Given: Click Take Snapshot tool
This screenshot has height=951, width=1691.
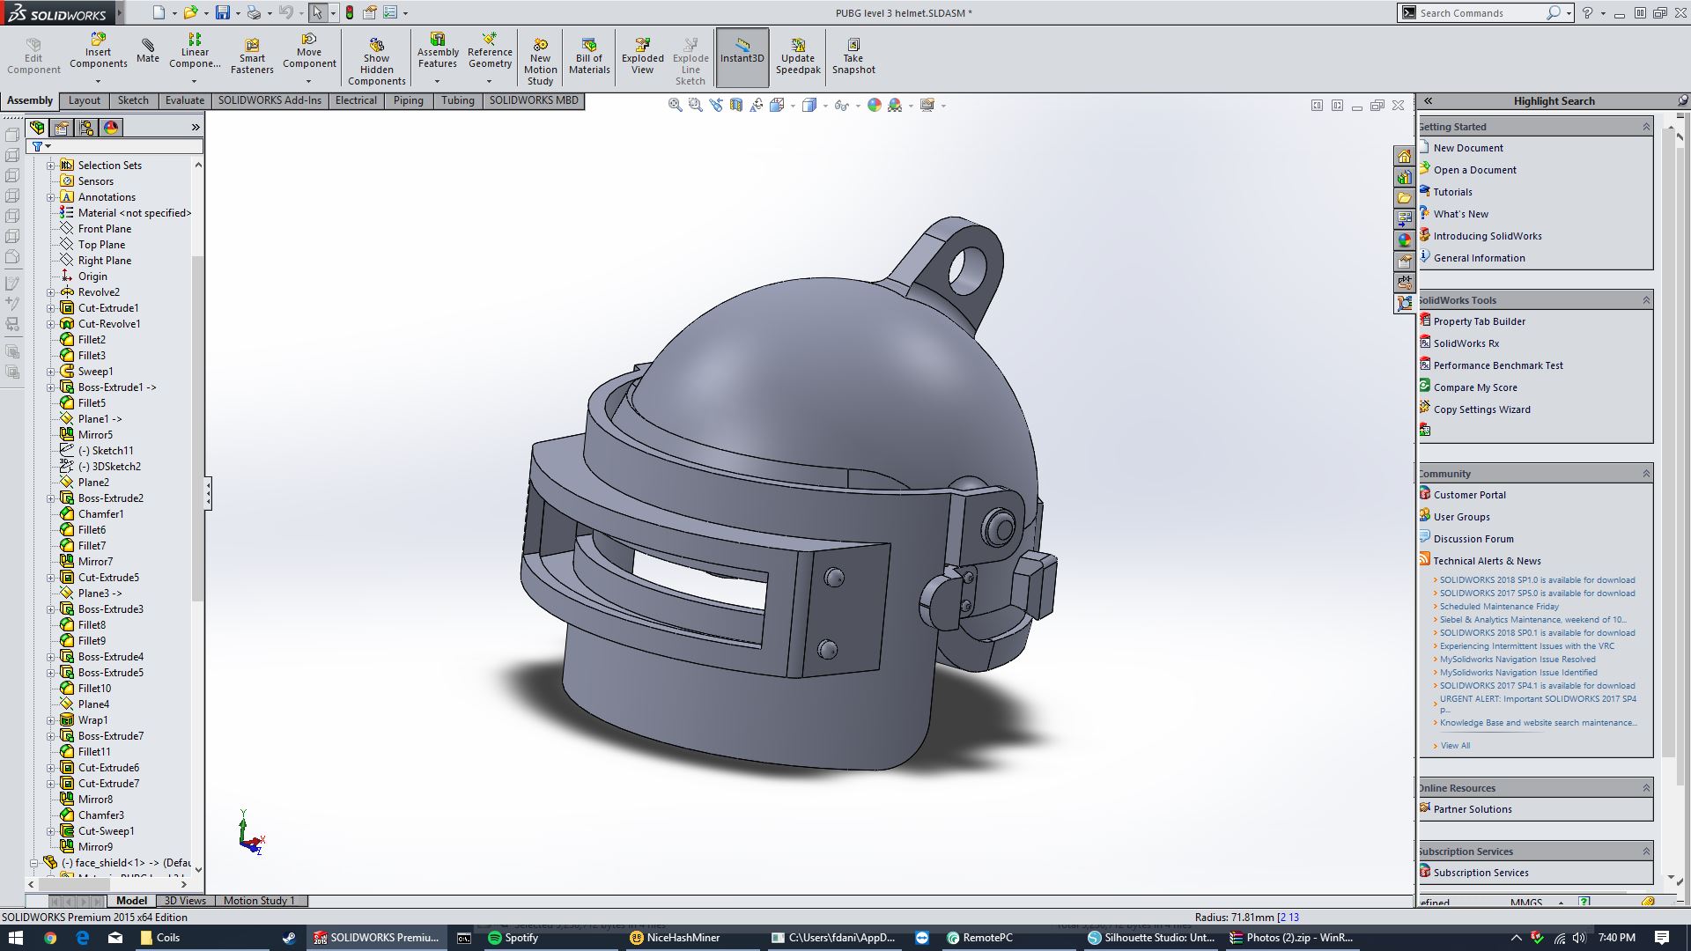Looking at the screenshot, I should [853, 56].
